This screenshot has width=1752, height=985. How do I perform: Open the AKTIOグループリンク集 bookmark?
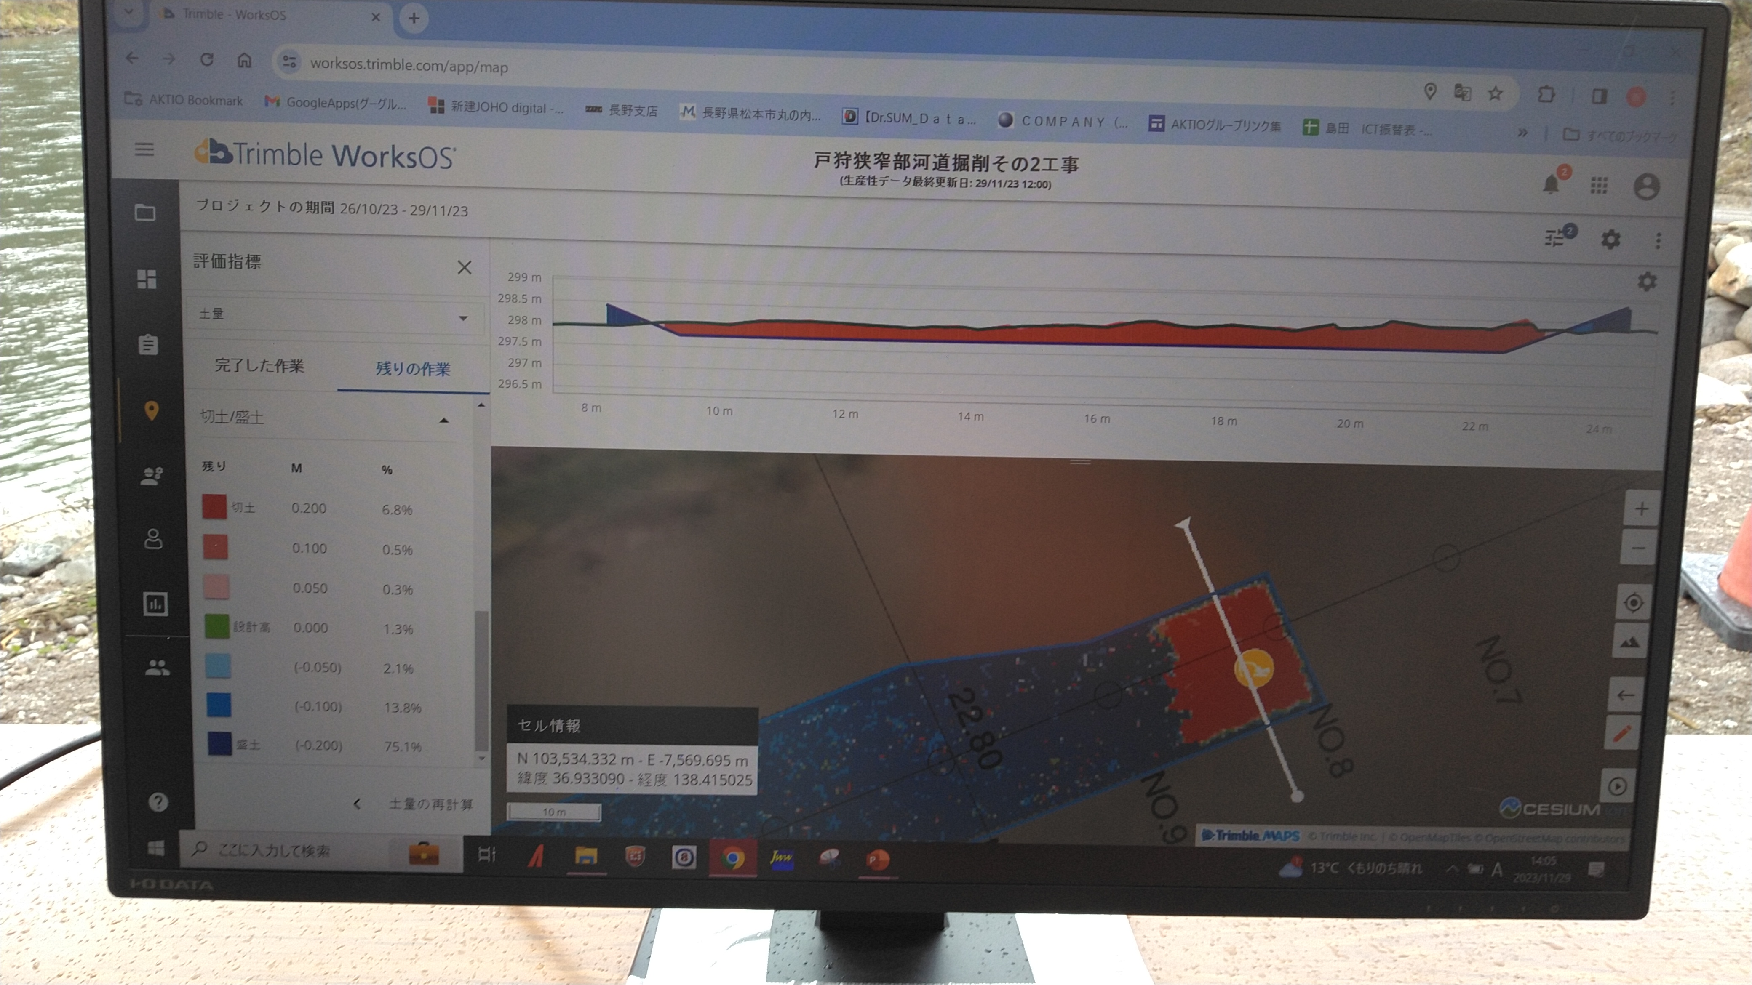[1215, 125]
